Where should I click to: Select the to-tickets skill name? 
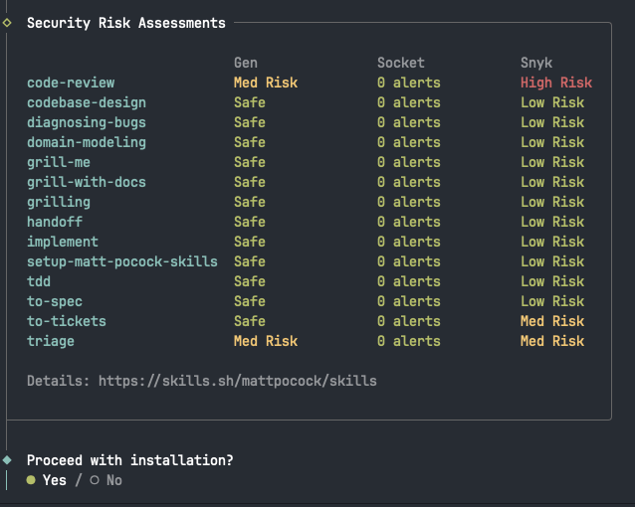(67, 321)
